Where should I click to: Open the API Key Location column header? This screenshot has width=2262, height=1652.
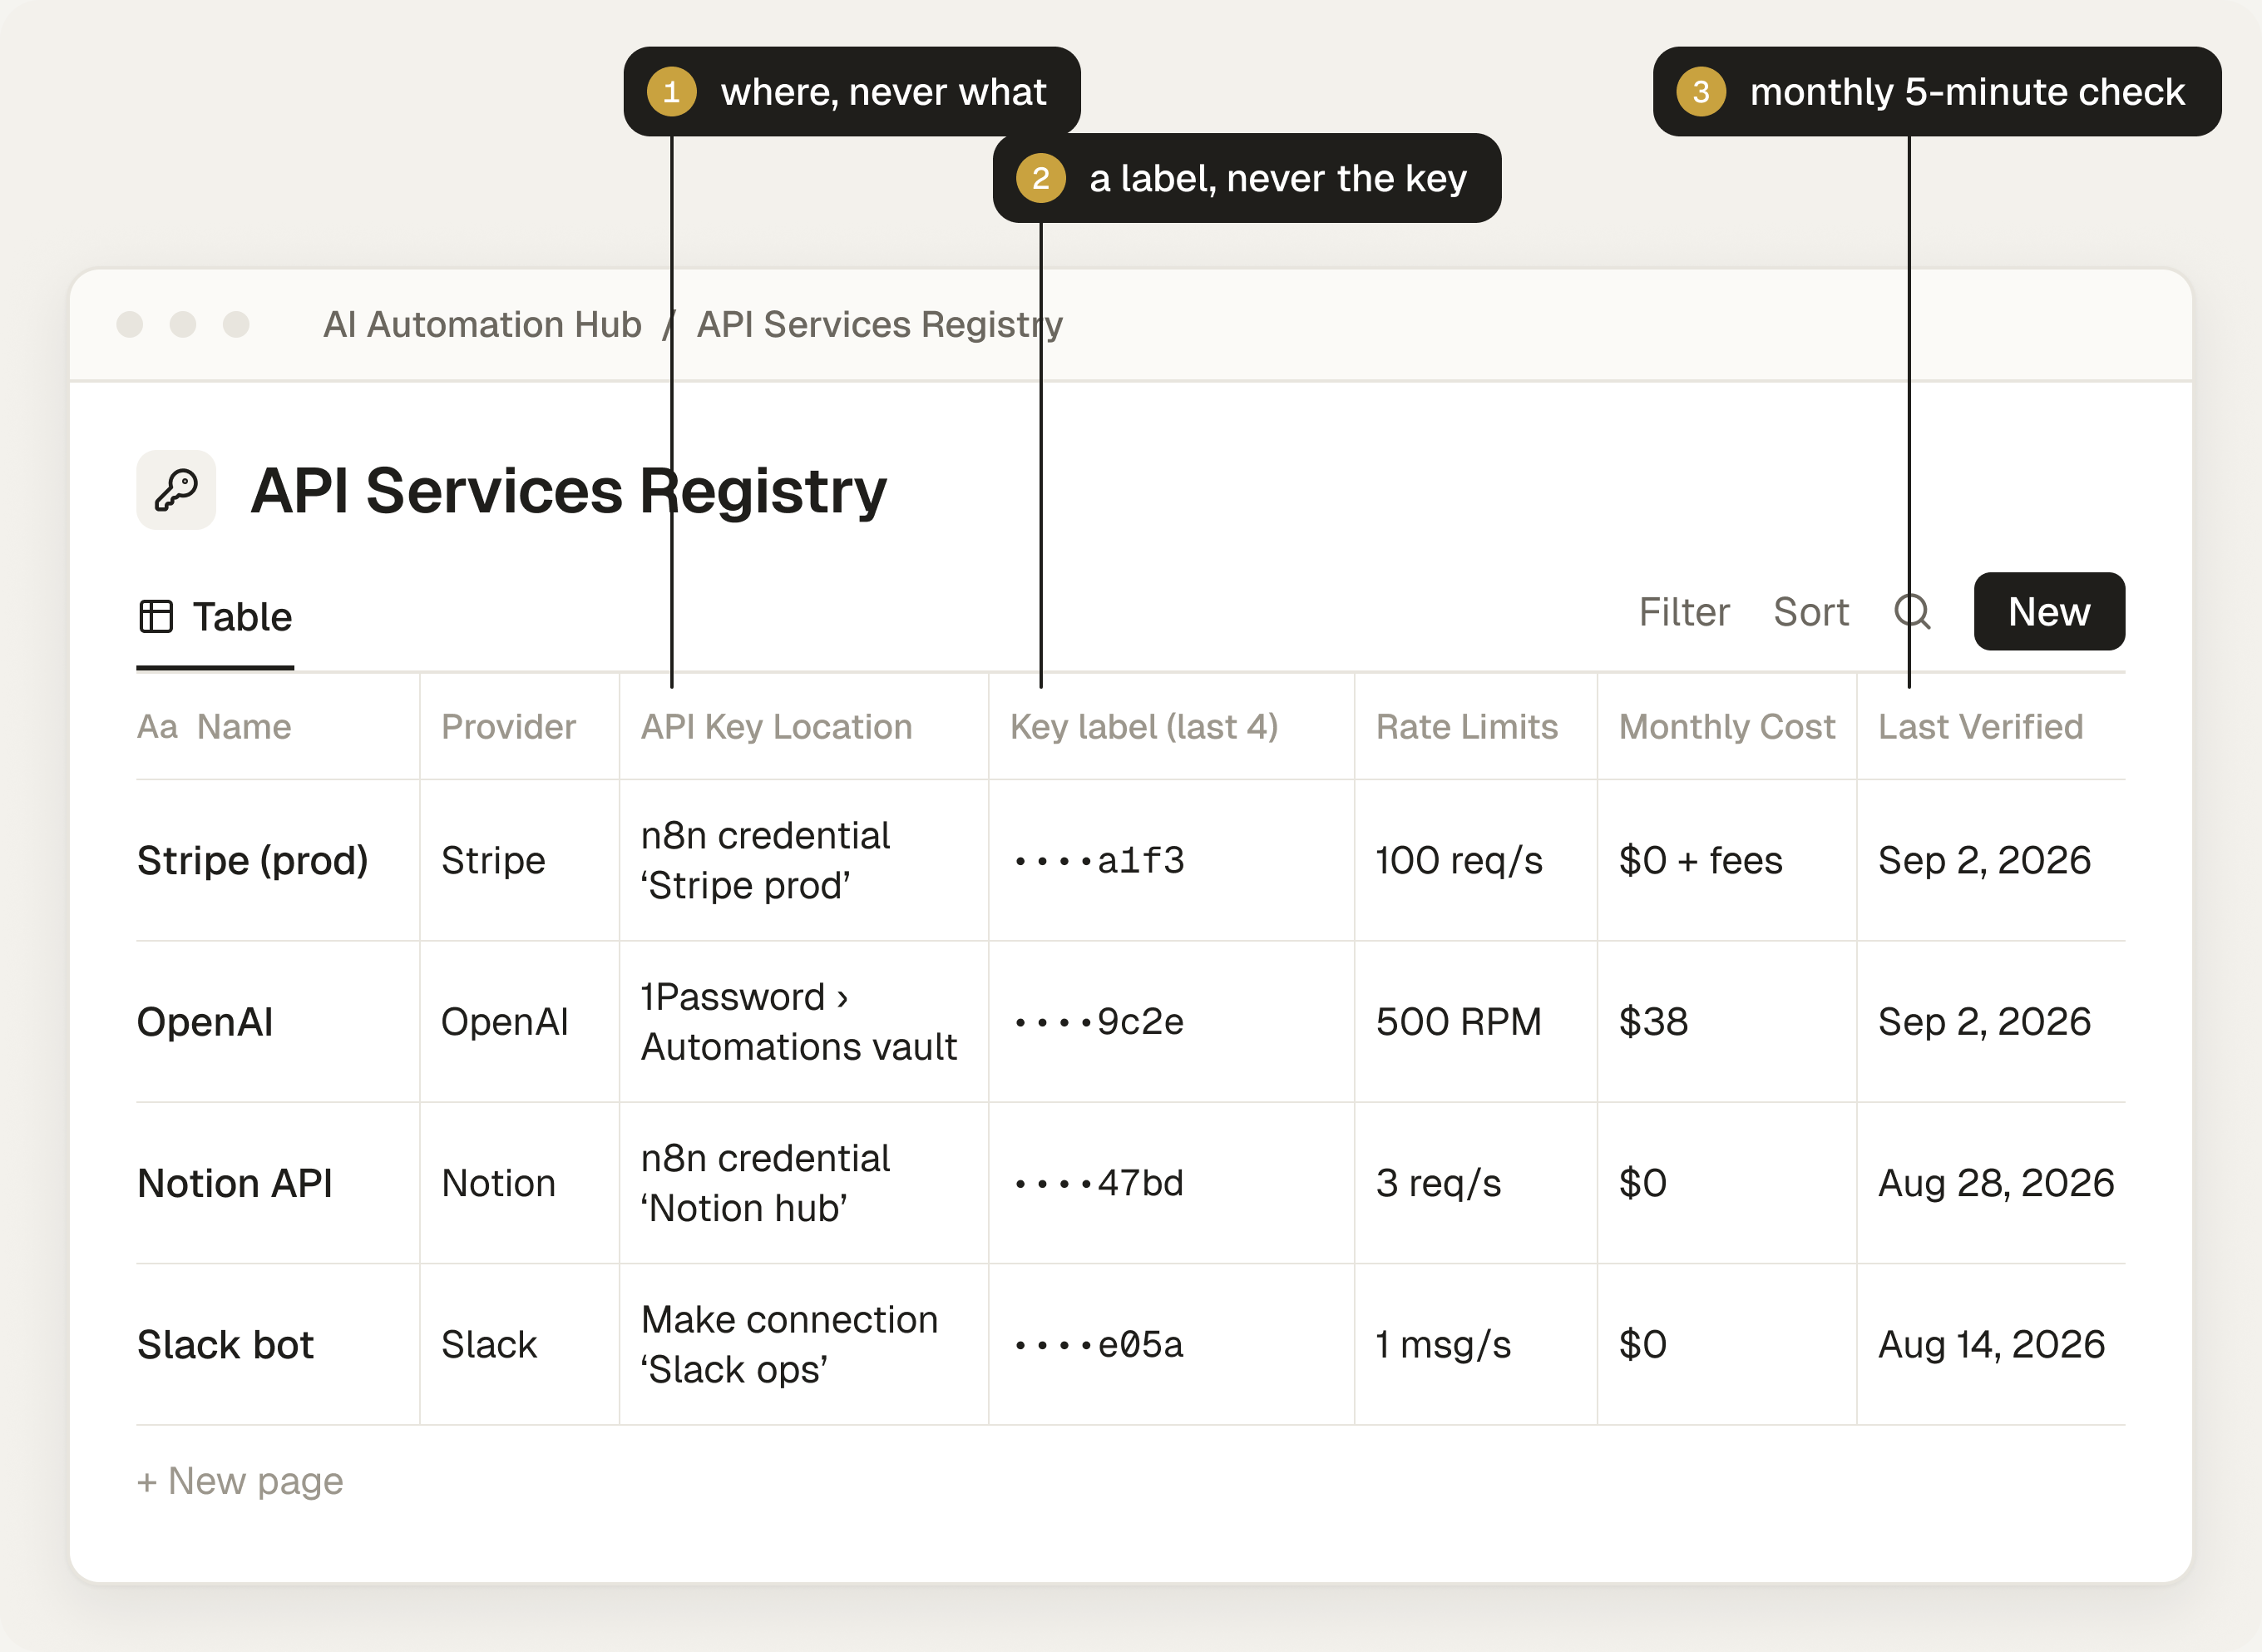click(777, 726)
